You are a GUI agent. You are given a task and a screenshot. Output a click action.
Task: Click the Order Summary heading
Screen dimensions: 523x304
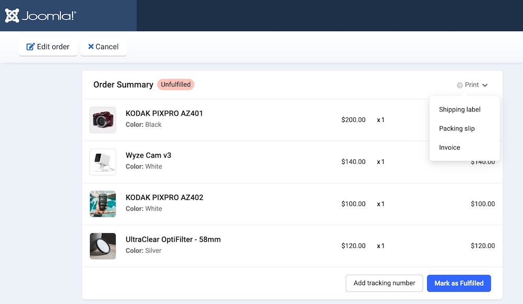coord(123,85)
